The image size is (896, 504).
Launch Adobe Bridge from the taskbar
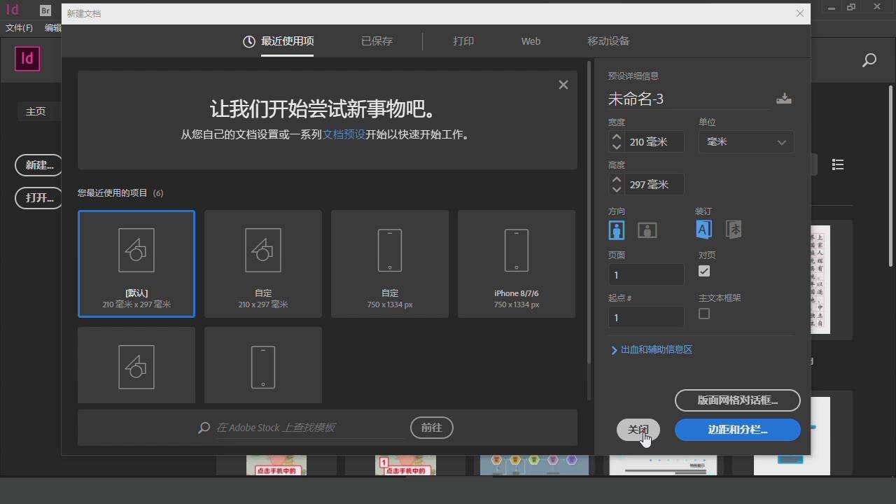(45, 10)
